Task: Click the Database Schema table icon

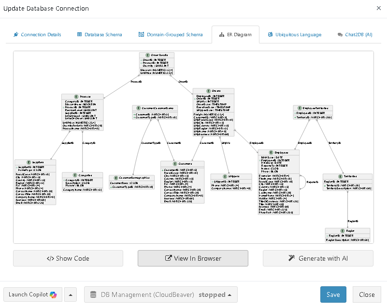Action: [80, 35]
